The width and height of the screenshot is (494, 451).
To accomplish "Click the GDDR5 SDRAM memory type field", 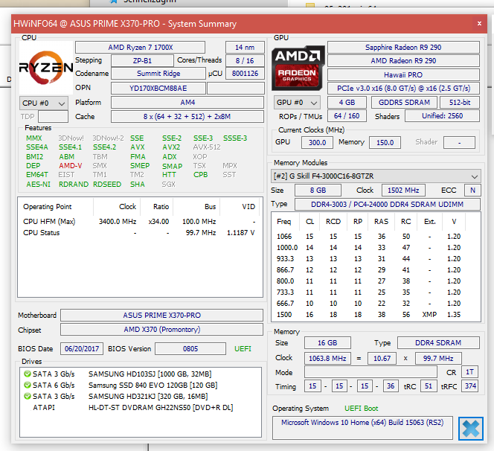I will tap(404, 103).
